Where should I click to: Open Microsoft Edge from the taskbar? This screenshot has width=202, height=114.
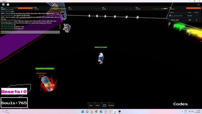(101, 111)
